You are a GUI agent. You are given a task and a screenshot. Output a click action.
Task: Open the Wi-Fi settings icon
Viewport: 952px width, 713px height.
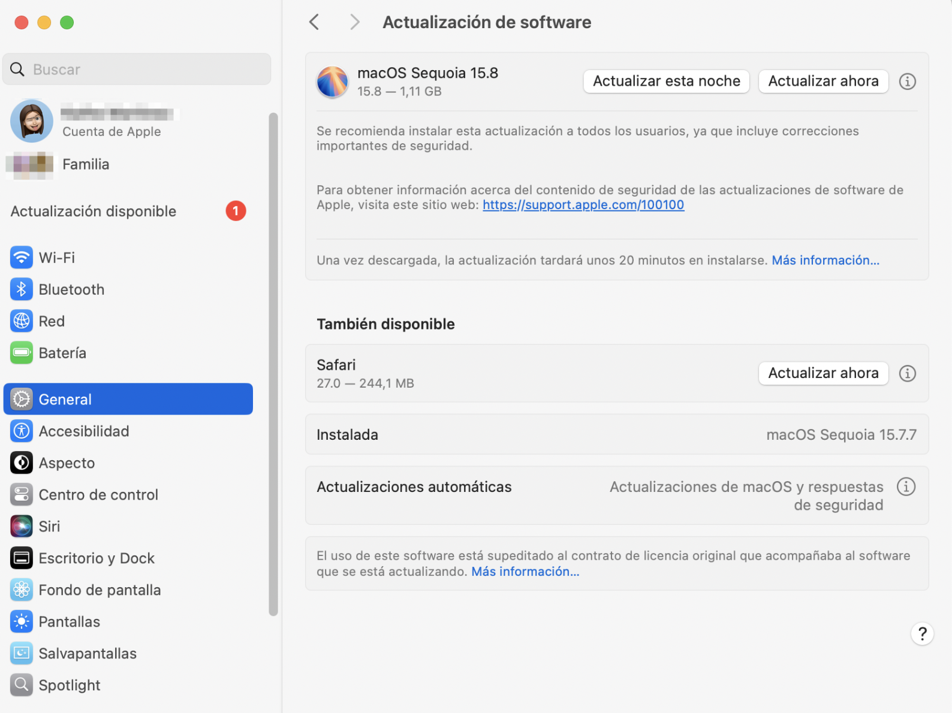pos(22,258)
